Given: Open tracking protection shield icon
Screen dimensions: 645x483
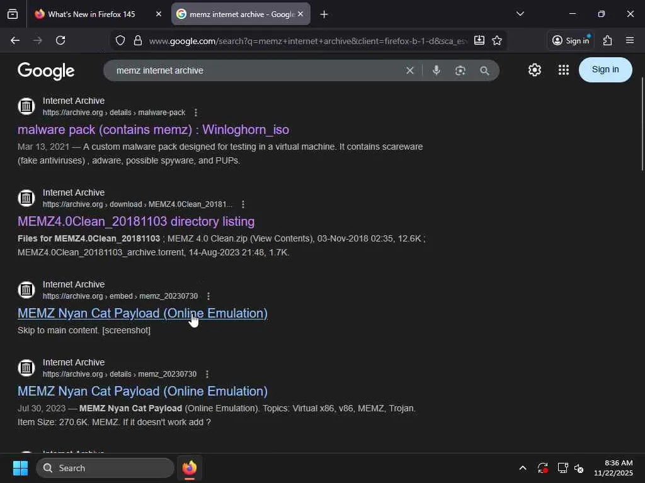Looking at the screenshot, I should [x=120, y=40].
